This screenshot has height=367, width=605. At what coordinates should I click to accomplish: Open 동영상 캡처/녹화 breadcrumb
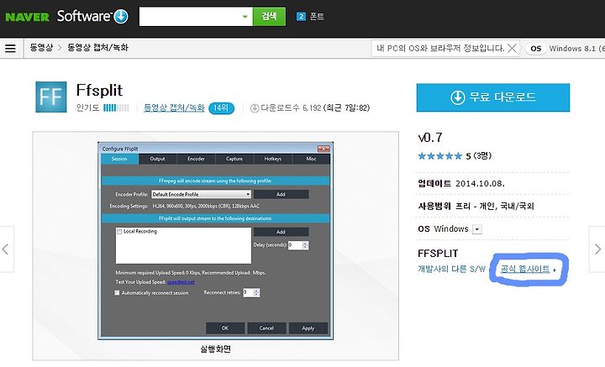[98, 47]
